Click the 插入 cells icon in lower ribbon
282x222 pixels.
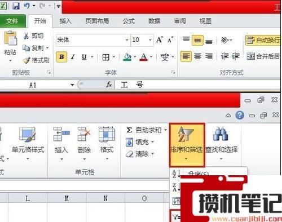[61, 134]
